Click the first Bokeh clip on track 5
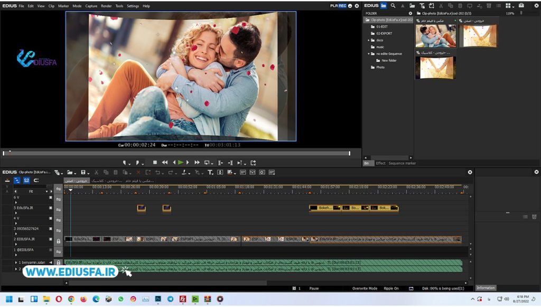The width and height of the screenshot is (541, 307). pyautogui.click(x=325, y=208)
